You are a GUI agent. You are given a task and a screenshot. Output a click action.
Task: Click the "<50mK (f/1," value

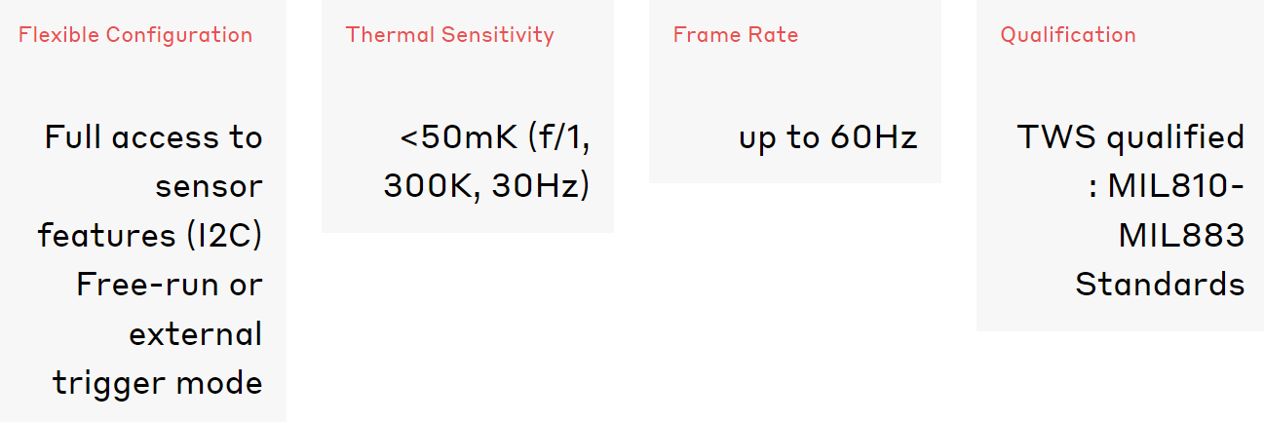495,137
